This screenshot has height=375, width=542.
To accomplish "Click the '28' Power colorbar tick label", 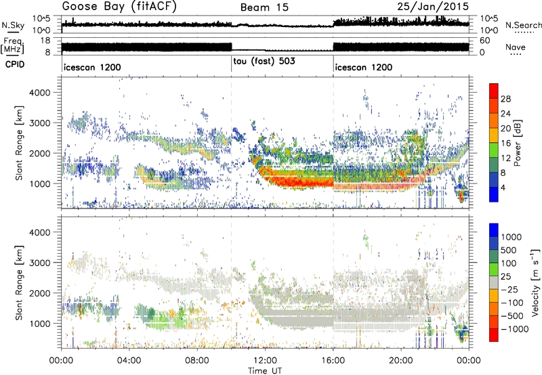I will (505, 99).
